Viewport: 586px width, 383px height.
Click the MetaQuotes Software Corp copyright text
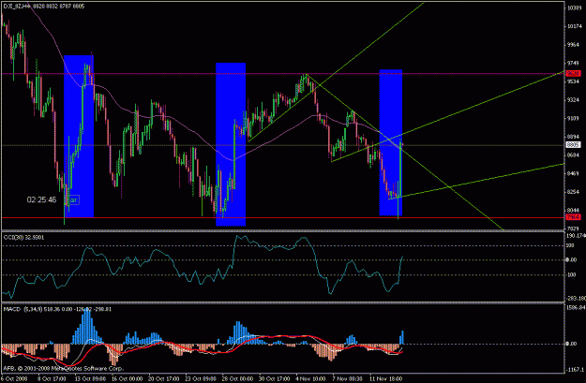(63, 368)
